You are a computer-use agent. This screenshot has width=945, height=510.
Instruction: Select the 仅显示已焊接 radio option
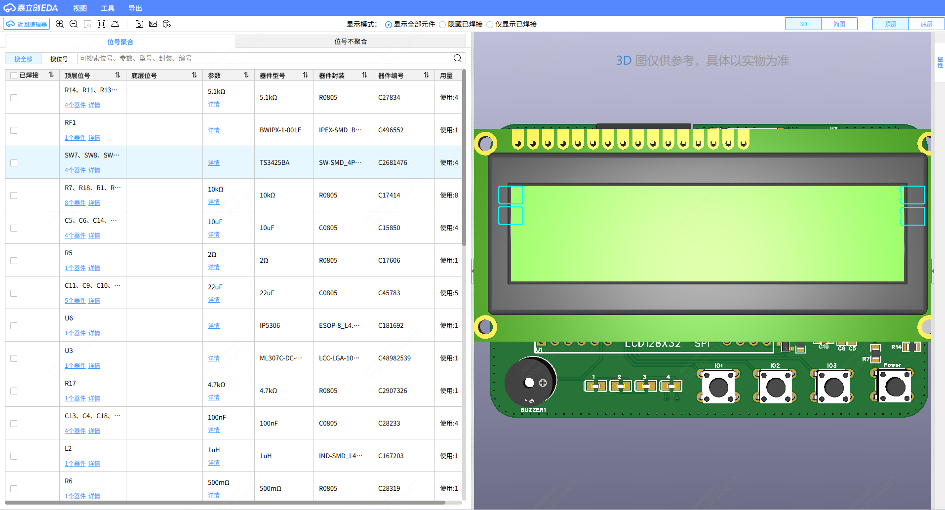pyautogui.click(x=490, y=25)
